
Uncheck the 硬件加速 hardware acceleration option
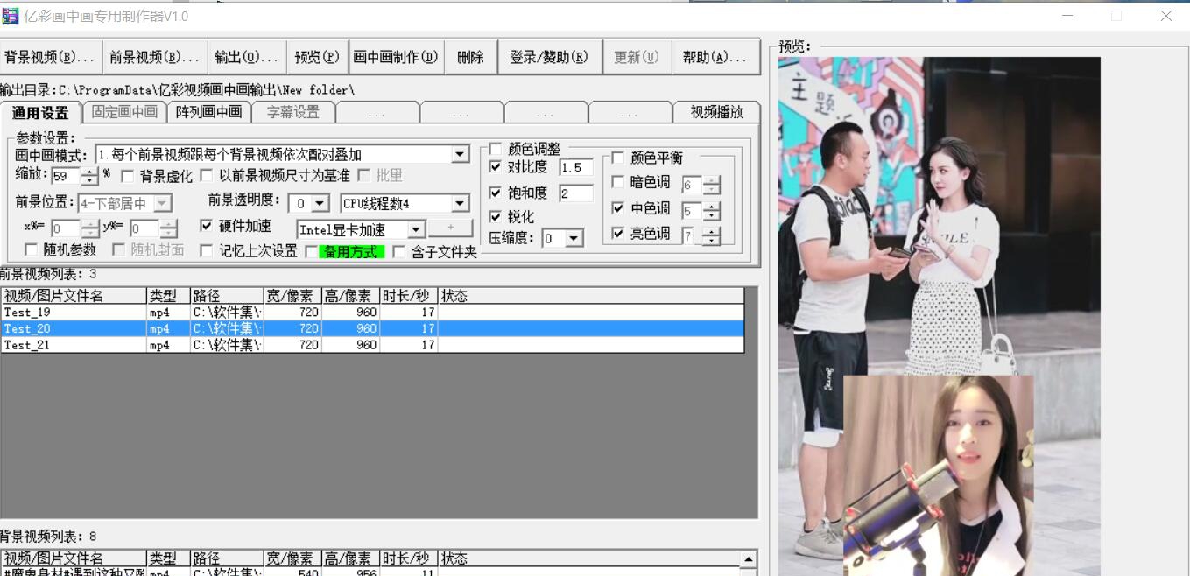[x=208, y=226]
